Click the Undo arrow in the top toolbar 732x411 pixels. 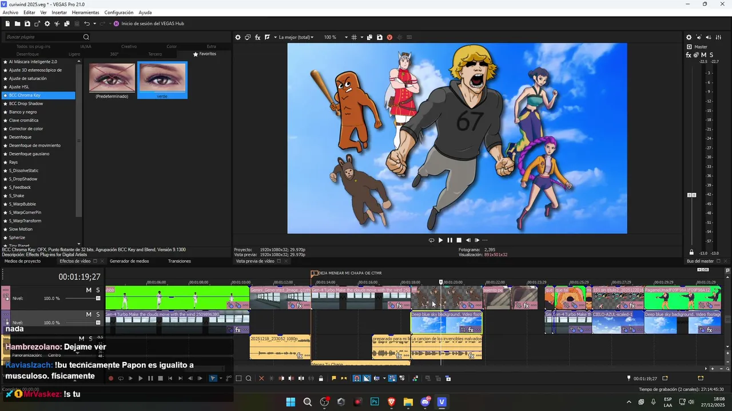[87, 23]
